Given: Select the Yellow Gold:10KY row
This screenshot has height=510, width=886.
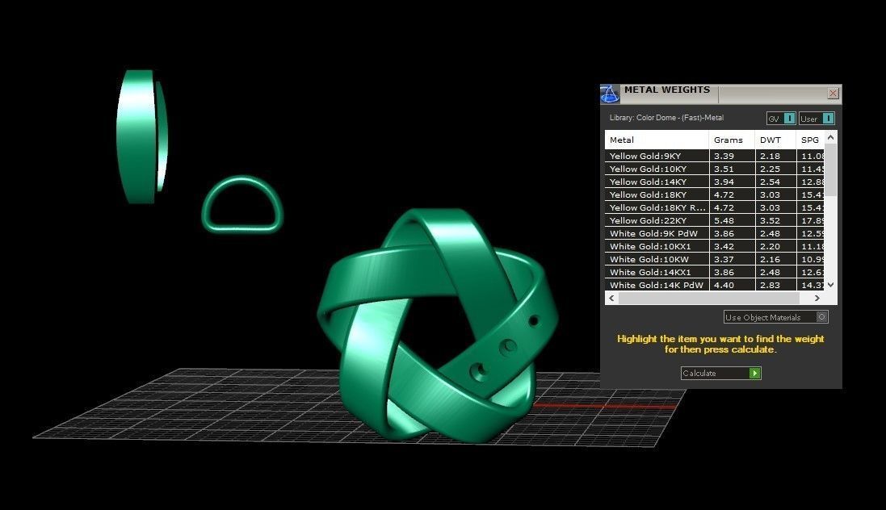Looking at the screenshot, I should click(714, 169).
